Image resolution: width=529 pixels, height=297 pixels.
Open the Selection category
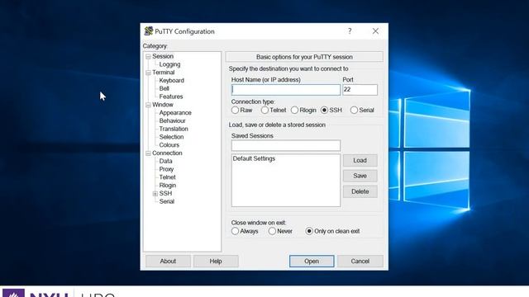pos(171,137)
